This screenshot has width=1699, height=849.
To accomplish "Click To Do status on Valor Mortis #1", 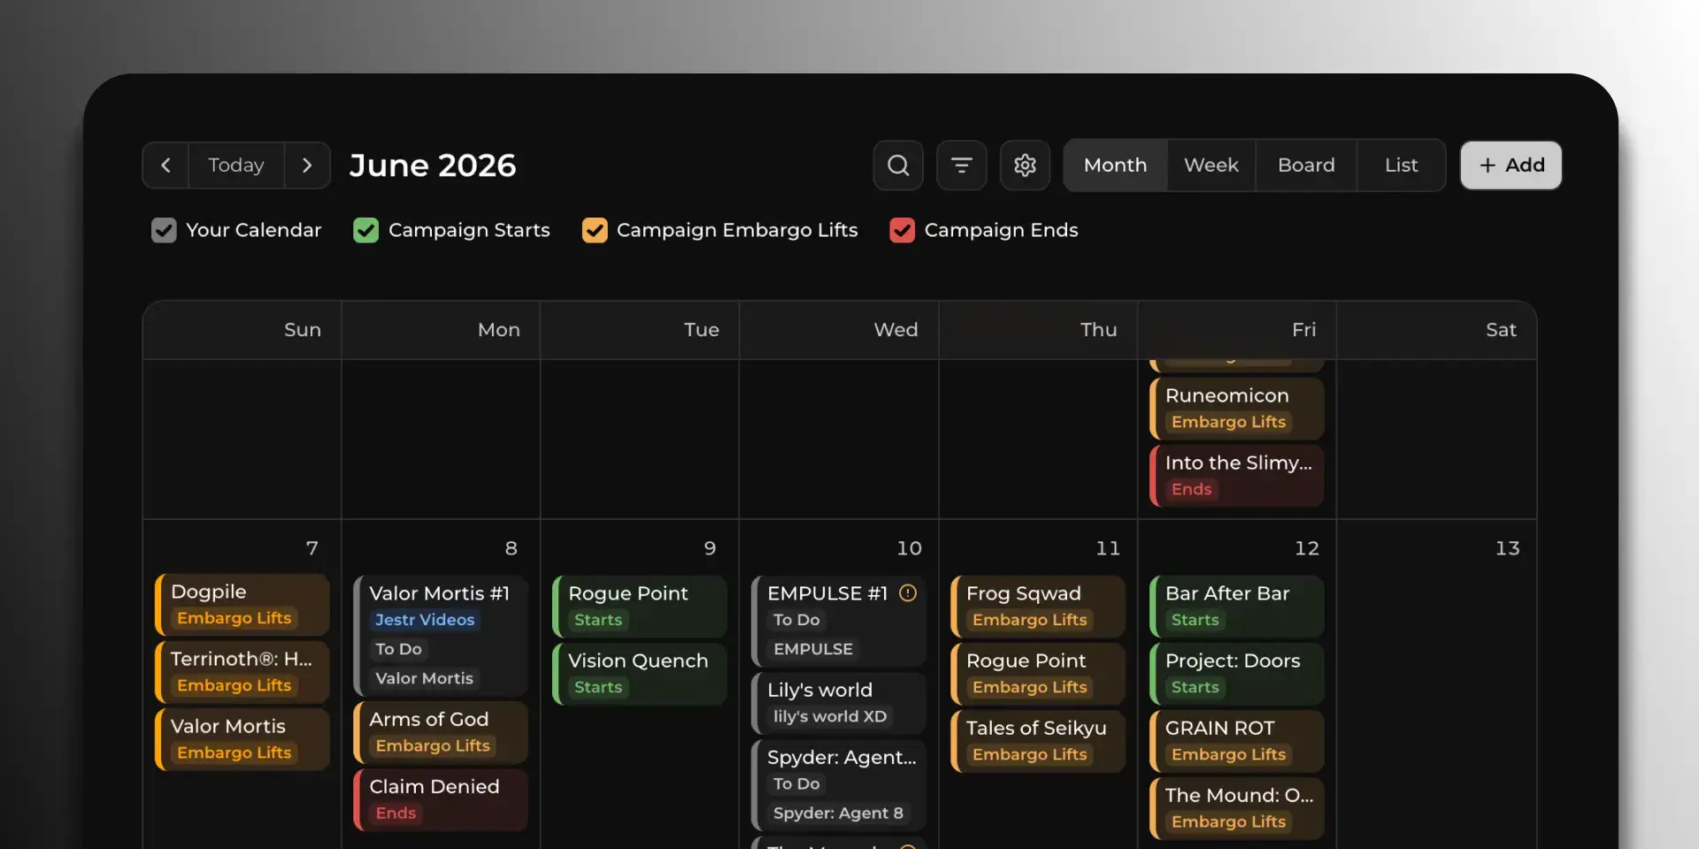I will [x=398, y=649].
